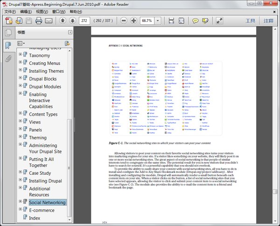The width and height of the screenshot is (280, 226).
Task: Open the 工具 pane
Action: (250, 21)
